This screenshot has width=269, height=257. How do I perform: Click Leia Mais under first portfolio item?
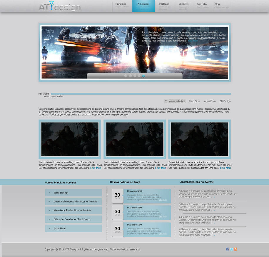click(96, 168)
